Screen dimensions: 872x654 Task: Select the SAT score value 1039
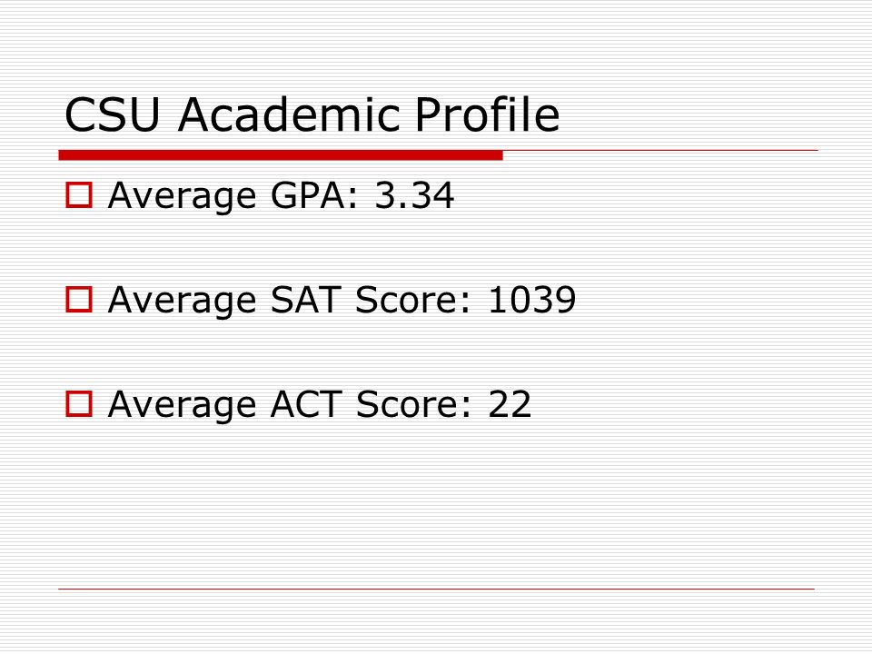tap(531, 300)
